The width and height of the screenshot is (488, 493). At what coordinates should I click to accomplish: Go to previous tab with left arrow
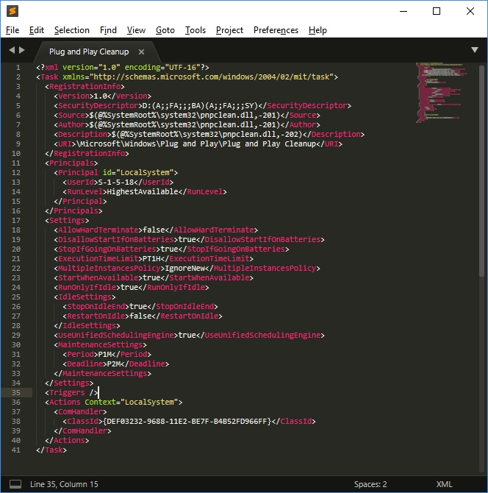(12, 51)
